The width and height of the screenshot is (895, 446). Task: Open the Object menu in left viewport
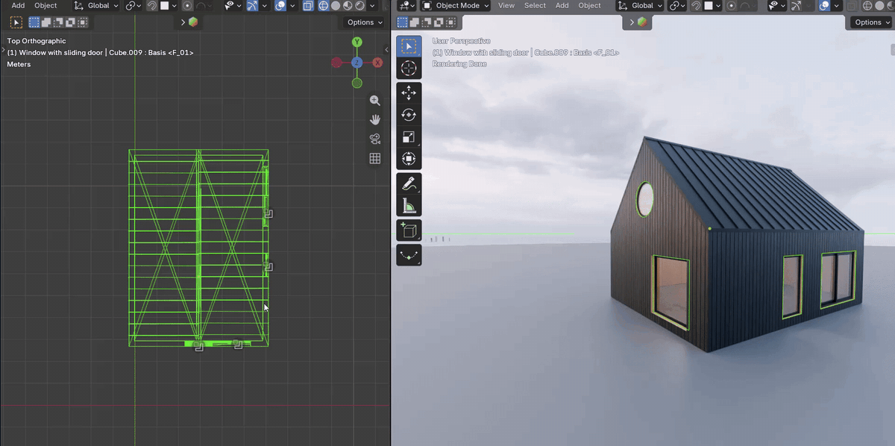click(45, 5)
